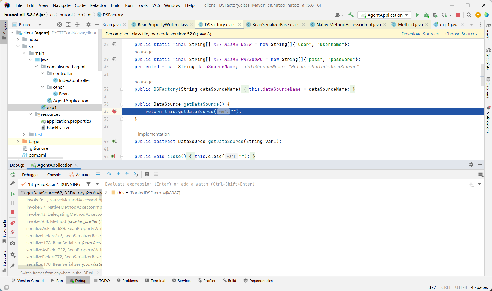Open the Refactor menu
492x291 pixels.
pyautogui.click(x=98, y=5)
